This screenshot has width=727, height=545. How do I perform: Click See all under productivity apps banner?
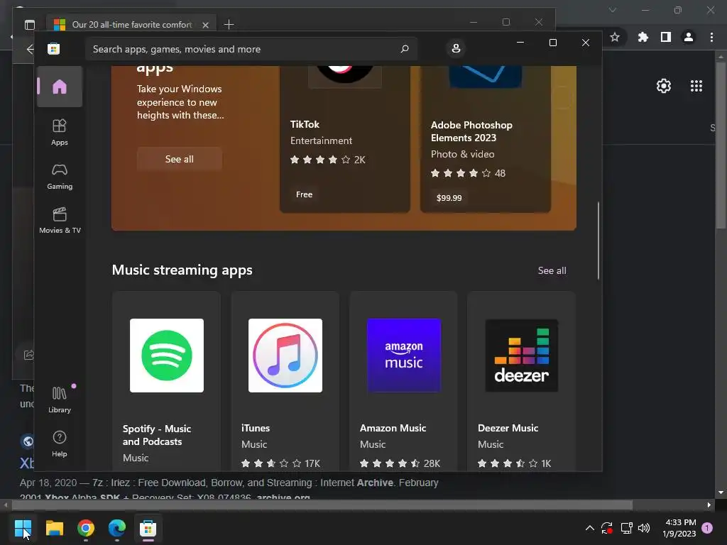click(x=180, y=159)
